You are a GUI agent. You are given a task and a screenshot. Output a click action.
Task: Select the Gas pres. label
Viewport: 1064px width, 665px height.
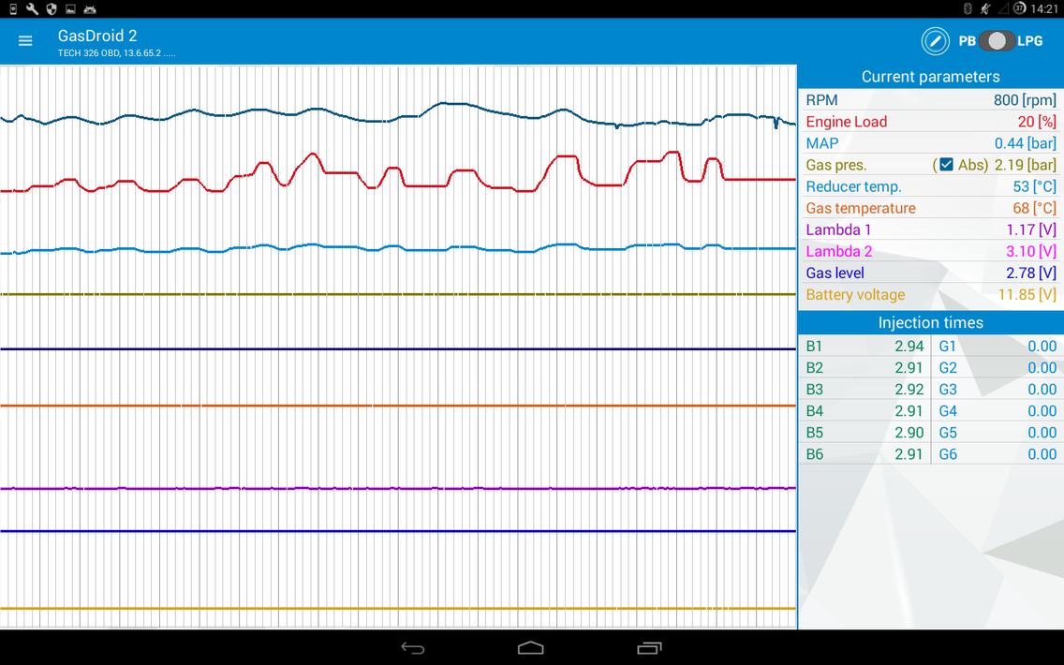[836, 165]
